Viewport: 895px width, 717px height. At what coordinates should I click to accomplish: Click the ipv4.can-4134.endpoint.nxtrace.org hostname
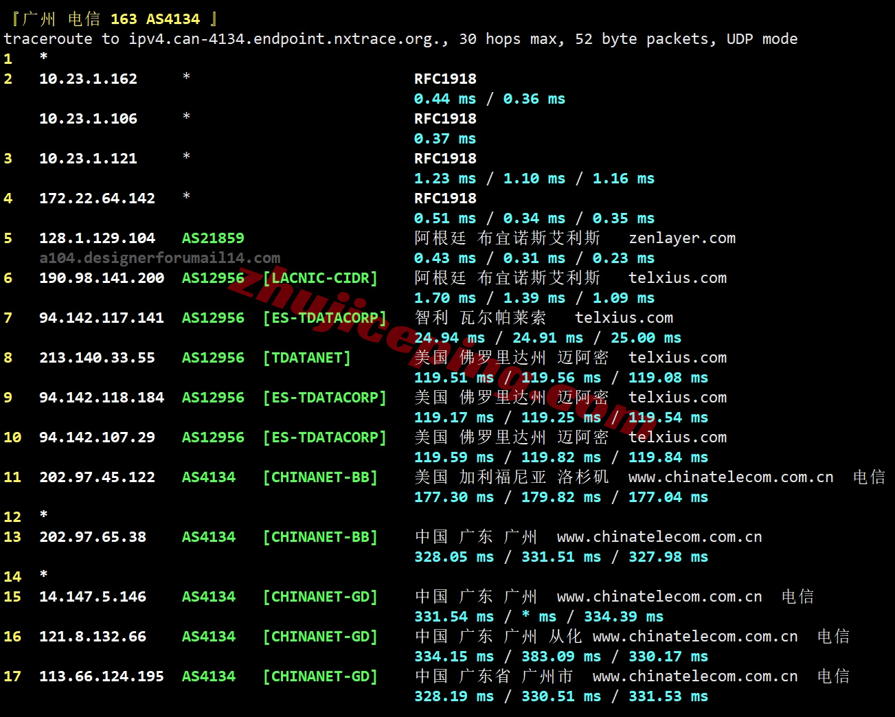(288, 39)
